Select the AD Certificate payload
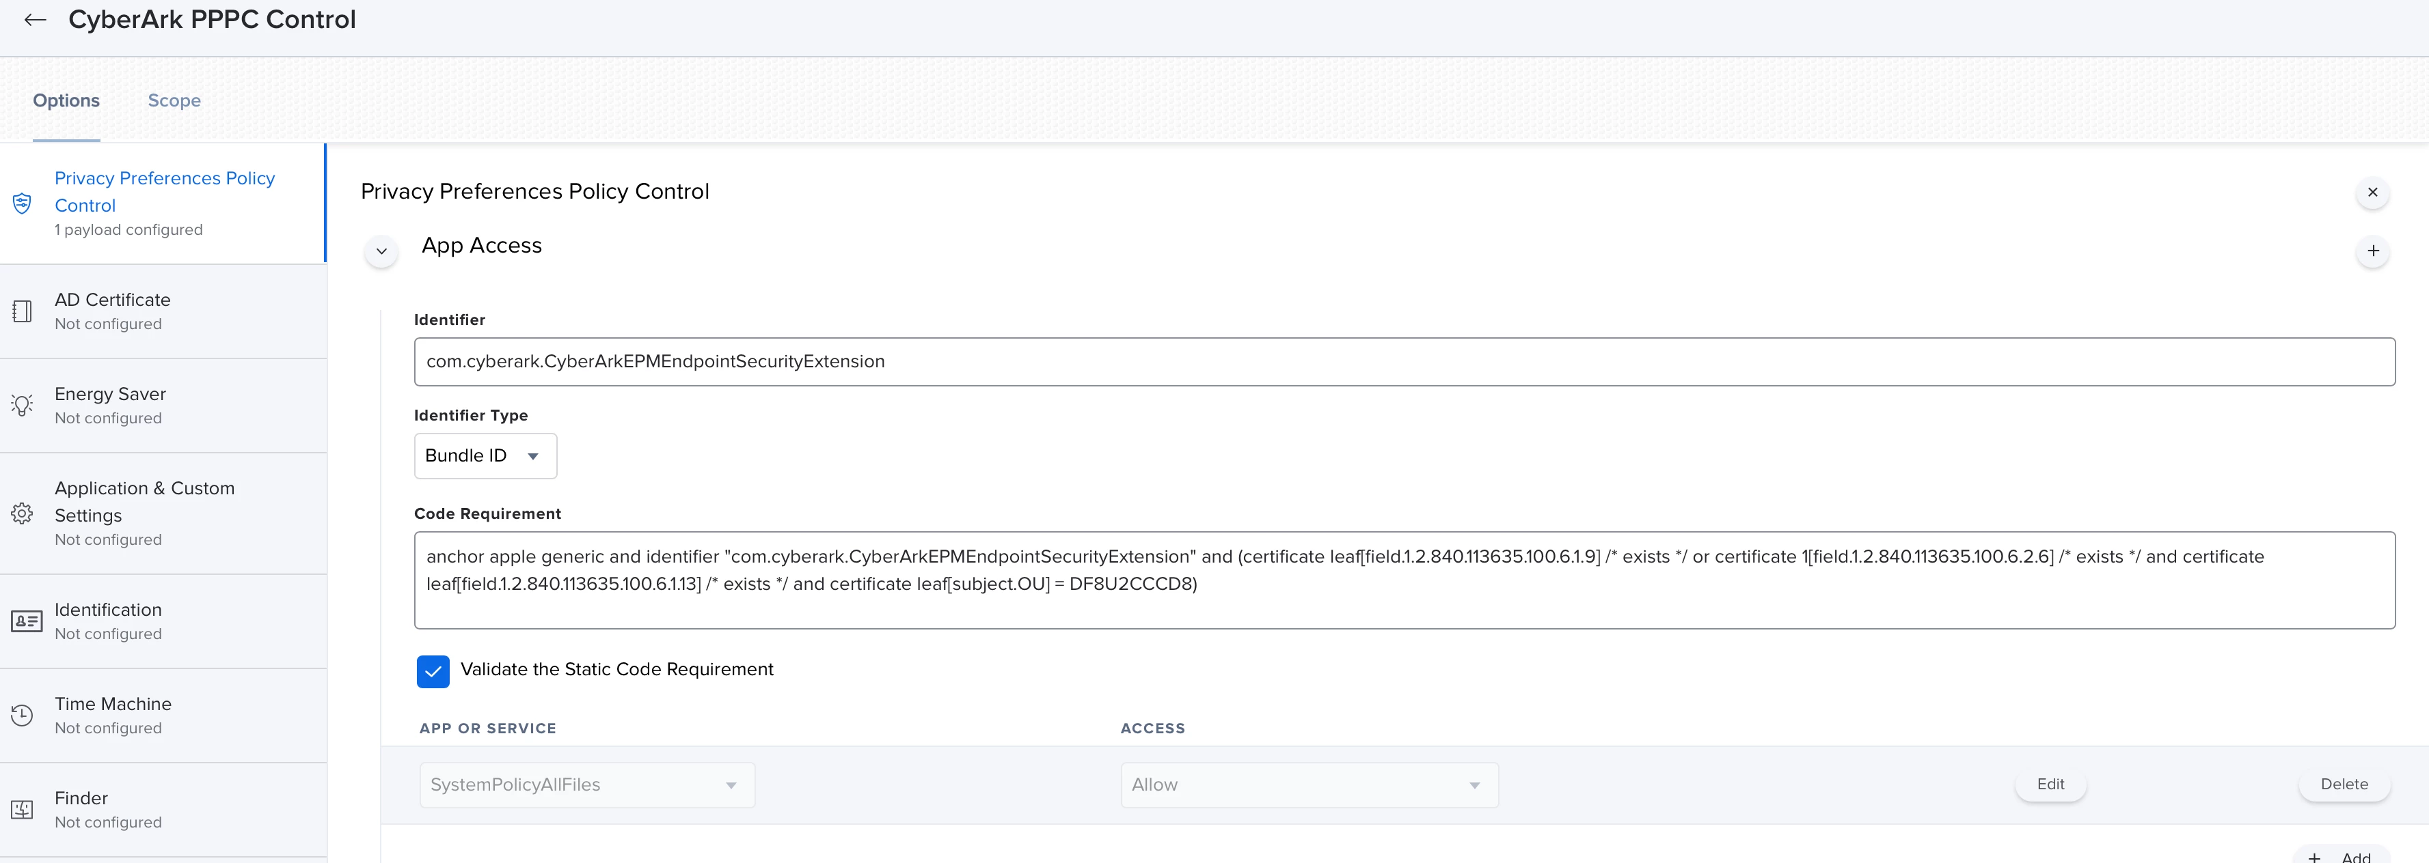This screenshot has width=2429, height=863. pos(163,311)
